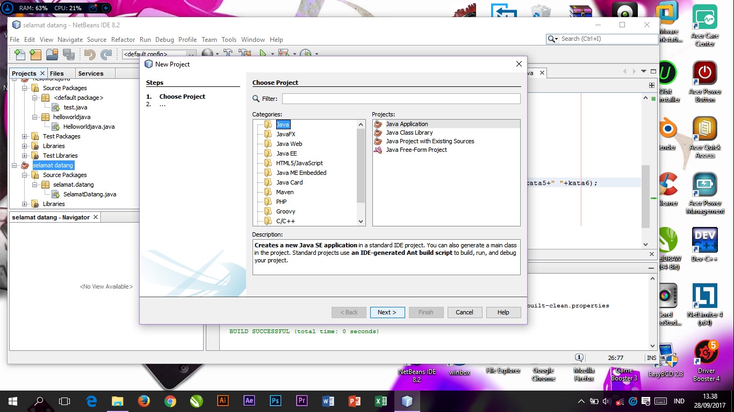
Task: Open the default config dropdown
Action: click(191, 54)
